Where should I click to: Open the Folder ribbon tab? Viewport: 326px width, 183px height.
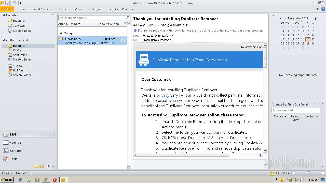64,9
